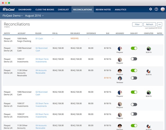Switch to the Checklist tab
166x130 pixels.
63,10
